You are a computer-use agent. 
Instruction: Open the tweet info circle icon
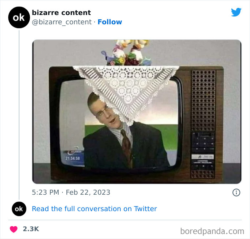tap(236, 192)
